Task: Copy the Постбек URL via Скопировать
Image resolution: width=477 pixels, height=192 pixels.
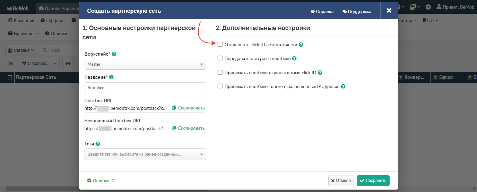Action: pyautogui.click(x=189, y=108)
